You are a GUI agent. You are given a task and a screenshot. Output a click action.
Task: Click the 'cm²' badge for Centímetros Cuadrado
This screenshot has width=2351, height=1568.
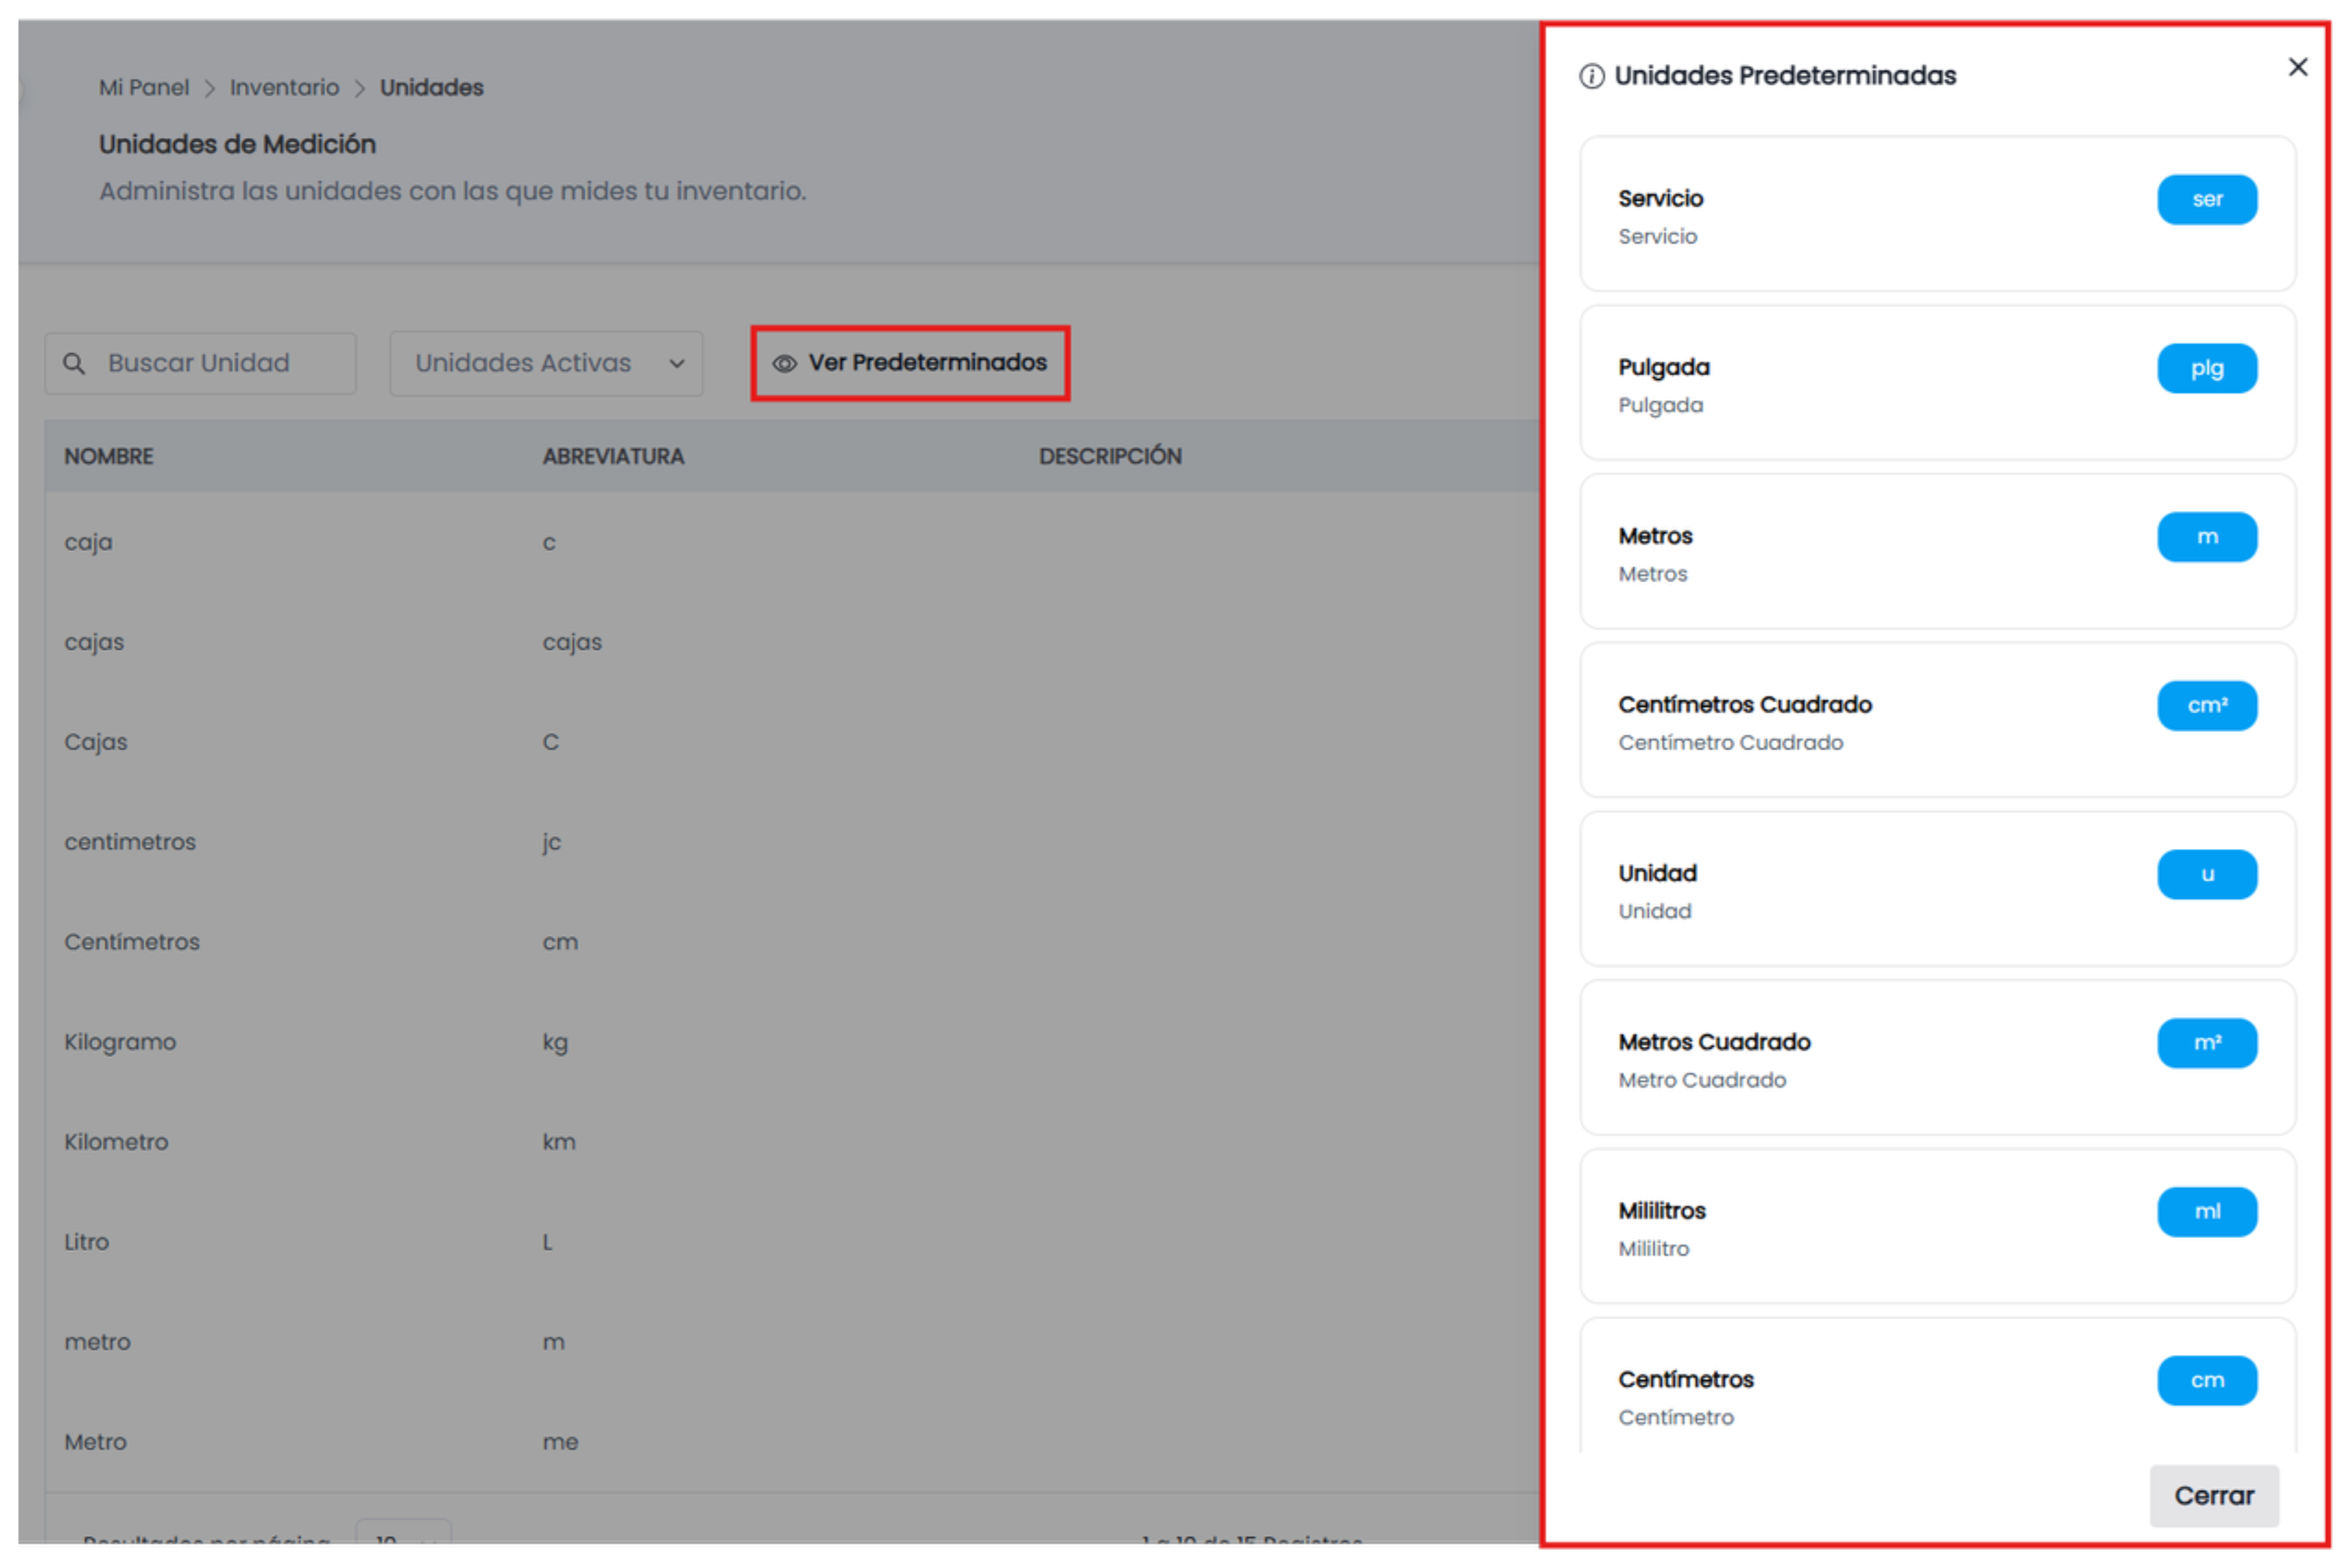2206,705
